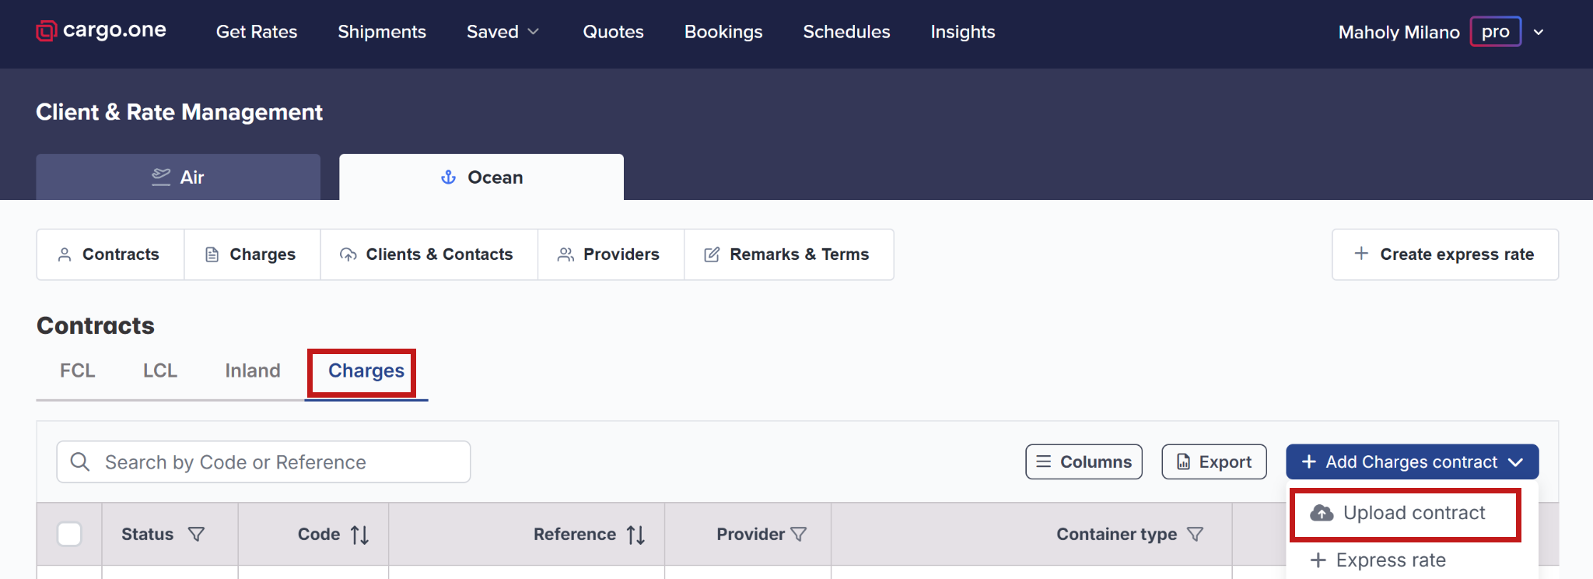Click the lines icon in Columns button
This screenshot has width=1593, height=579.
point(1044,461)
